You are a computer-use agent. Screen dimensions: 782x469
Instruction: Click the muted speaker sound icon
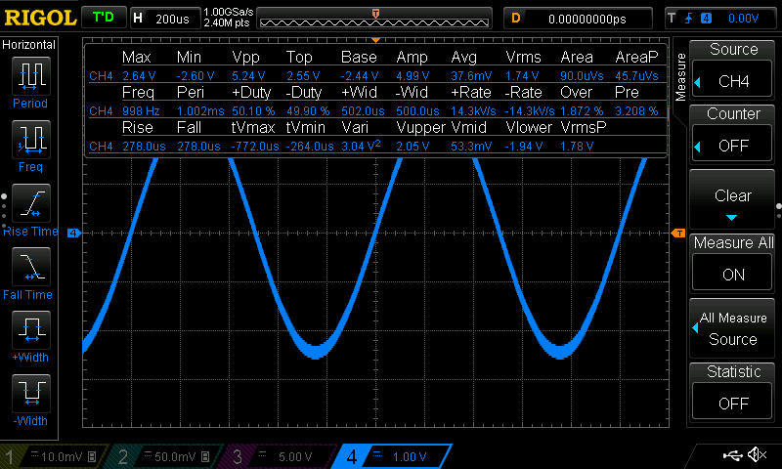click(x=758, y=455)
